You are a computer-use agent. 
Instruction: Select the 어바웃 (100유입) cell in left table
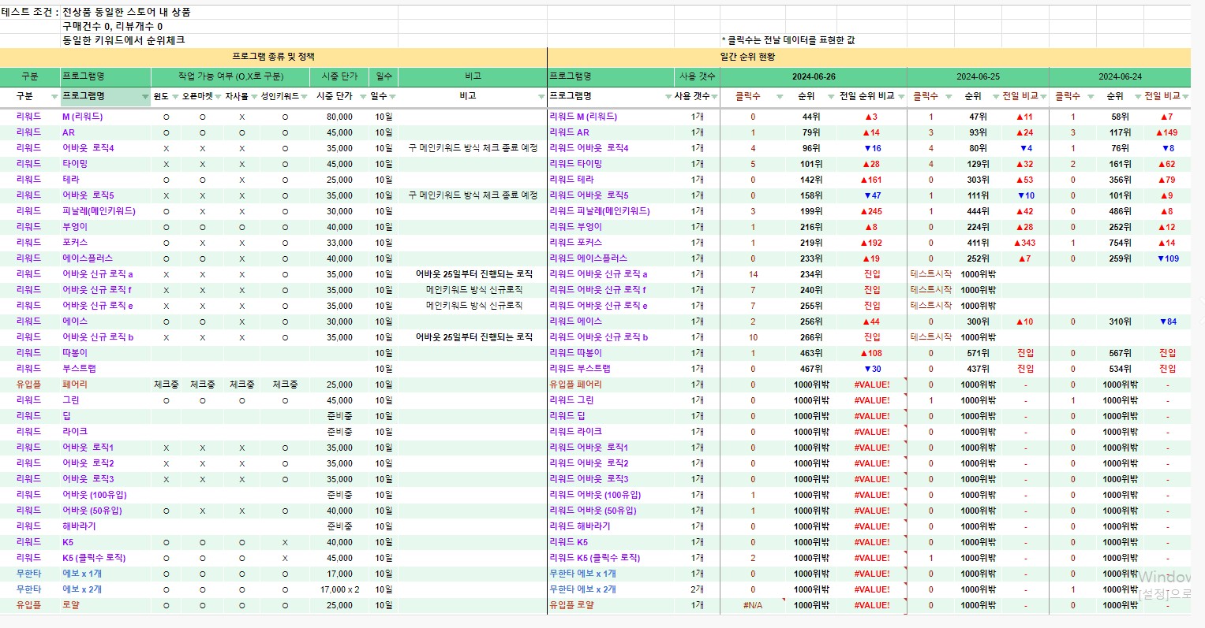[106, 495]
